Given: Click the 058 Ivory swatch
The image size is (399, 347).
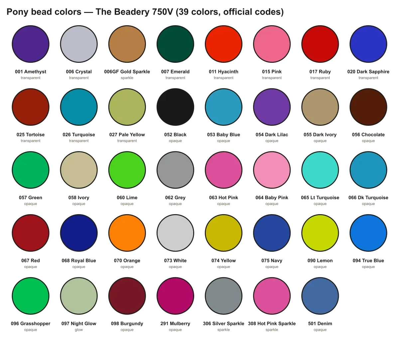Looking at the screenshot, I should [79, 170].
